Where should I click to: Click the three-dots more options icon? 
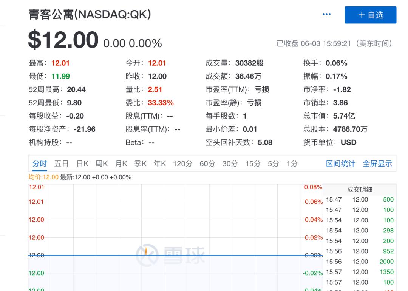pyautogui.click(x=327, y=15)
